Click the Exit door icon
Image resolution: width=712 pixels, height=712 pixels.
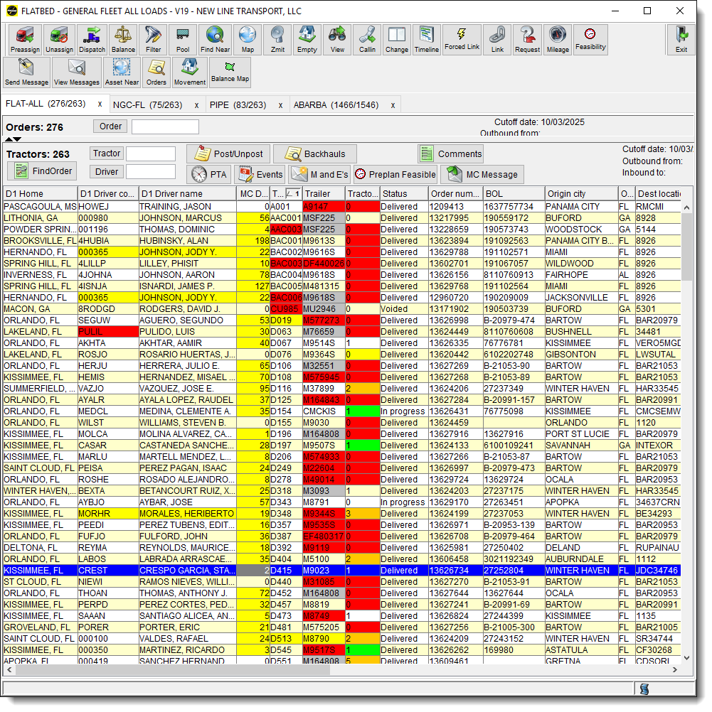(681, 40)
